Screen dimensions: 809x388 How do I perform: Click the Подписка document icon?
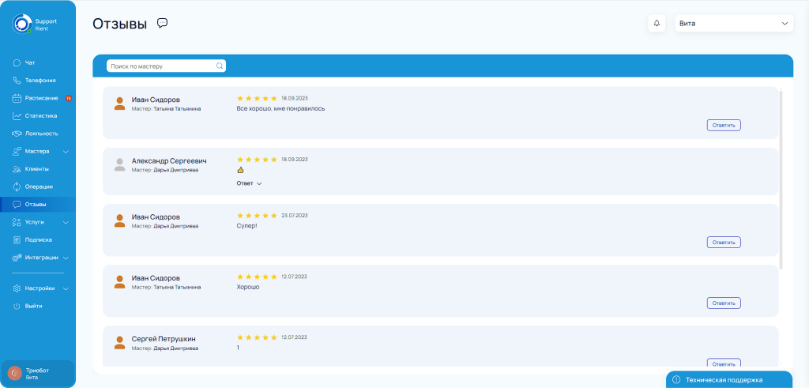[17, 239]
